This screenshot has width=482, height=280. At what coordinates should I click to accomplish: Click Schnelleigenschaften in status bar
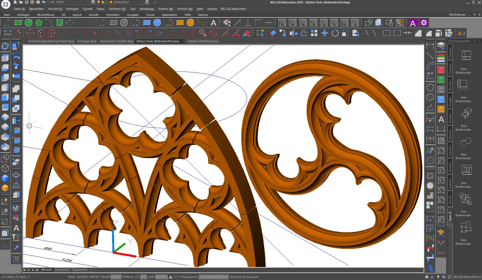(x=214, y=277)
